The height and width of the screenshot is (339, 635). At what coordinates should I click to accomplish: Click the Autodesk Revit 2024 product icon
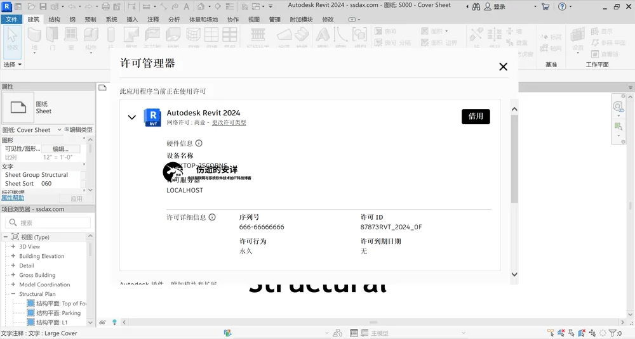pyautogui.click(x=152, y=117)
